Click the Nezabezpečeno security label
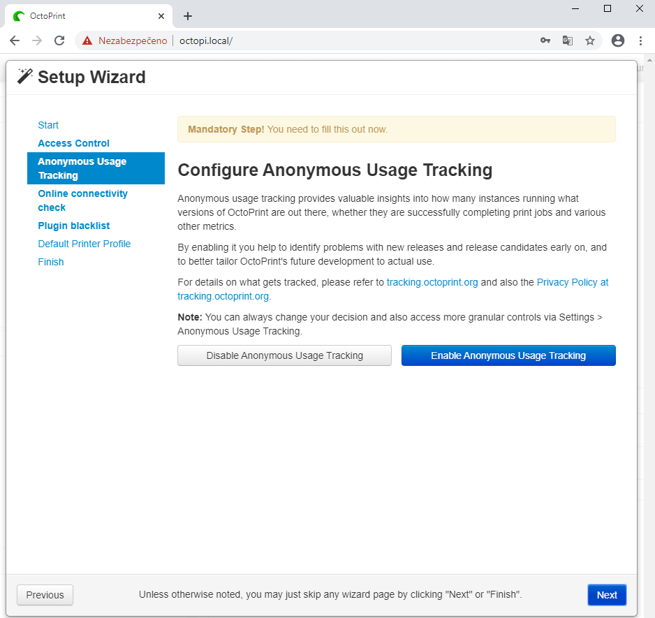 (x=133, y=41)
